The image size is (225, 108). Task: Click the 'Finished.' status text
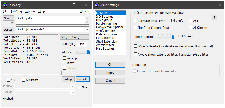(x=8, y=99)
